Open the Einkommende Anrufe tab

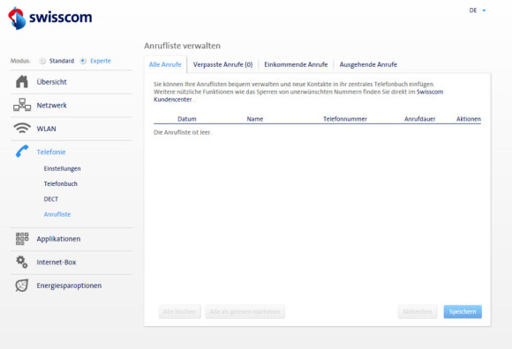tap(296, 64)
